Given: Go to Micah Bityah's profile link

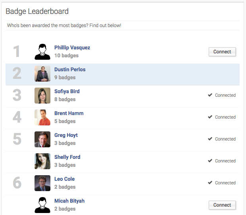Looking at the screenshot, I should point(69,201).
